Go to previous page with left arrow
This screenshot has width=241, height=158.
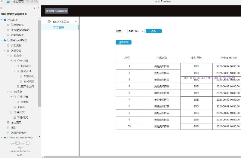34,8
